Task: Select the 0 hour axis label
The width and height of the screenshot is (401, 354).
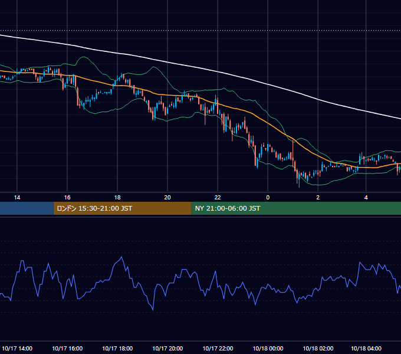Action: 268,198
